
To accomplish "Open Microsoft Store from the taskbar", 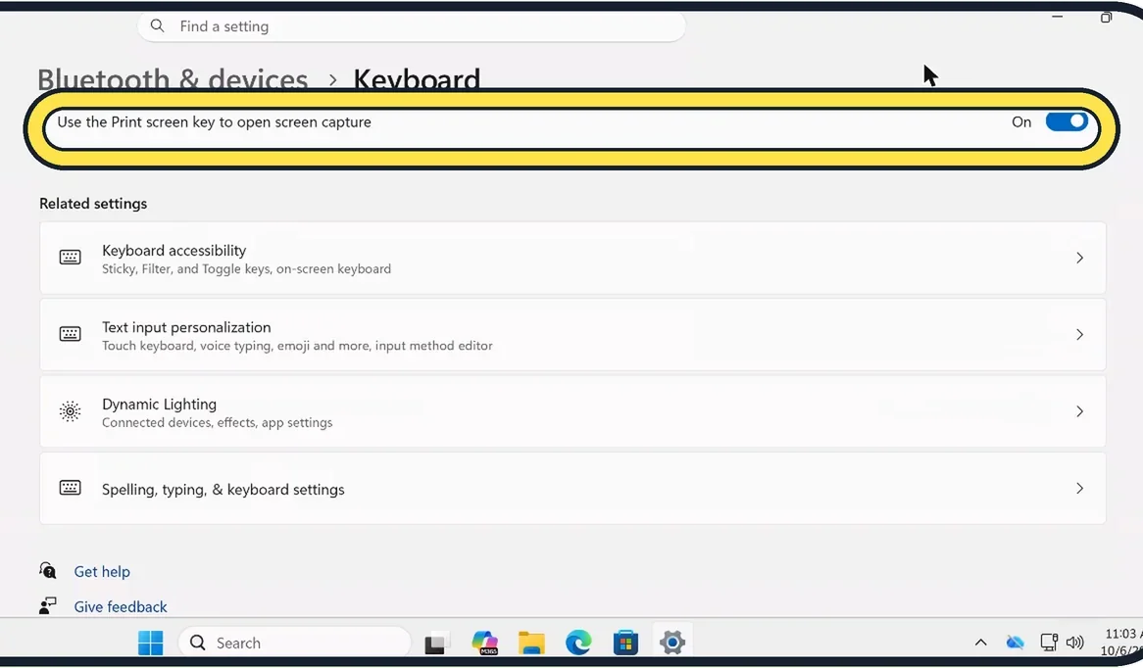I will click(625, 643).
